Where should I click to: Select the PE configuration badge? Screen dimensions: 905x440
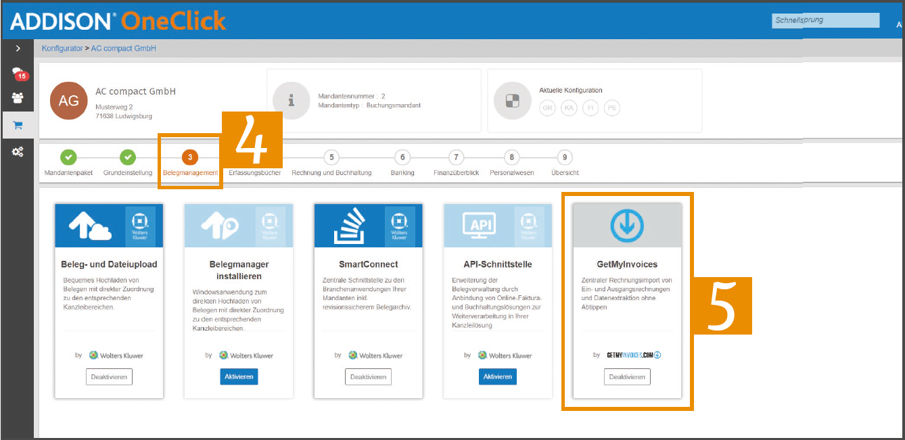(612, 107)
